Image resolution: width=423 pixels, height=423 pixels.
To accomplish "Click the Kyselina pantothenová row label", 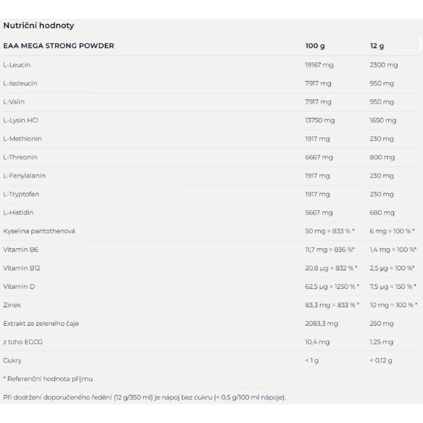I will pos(39,231).
